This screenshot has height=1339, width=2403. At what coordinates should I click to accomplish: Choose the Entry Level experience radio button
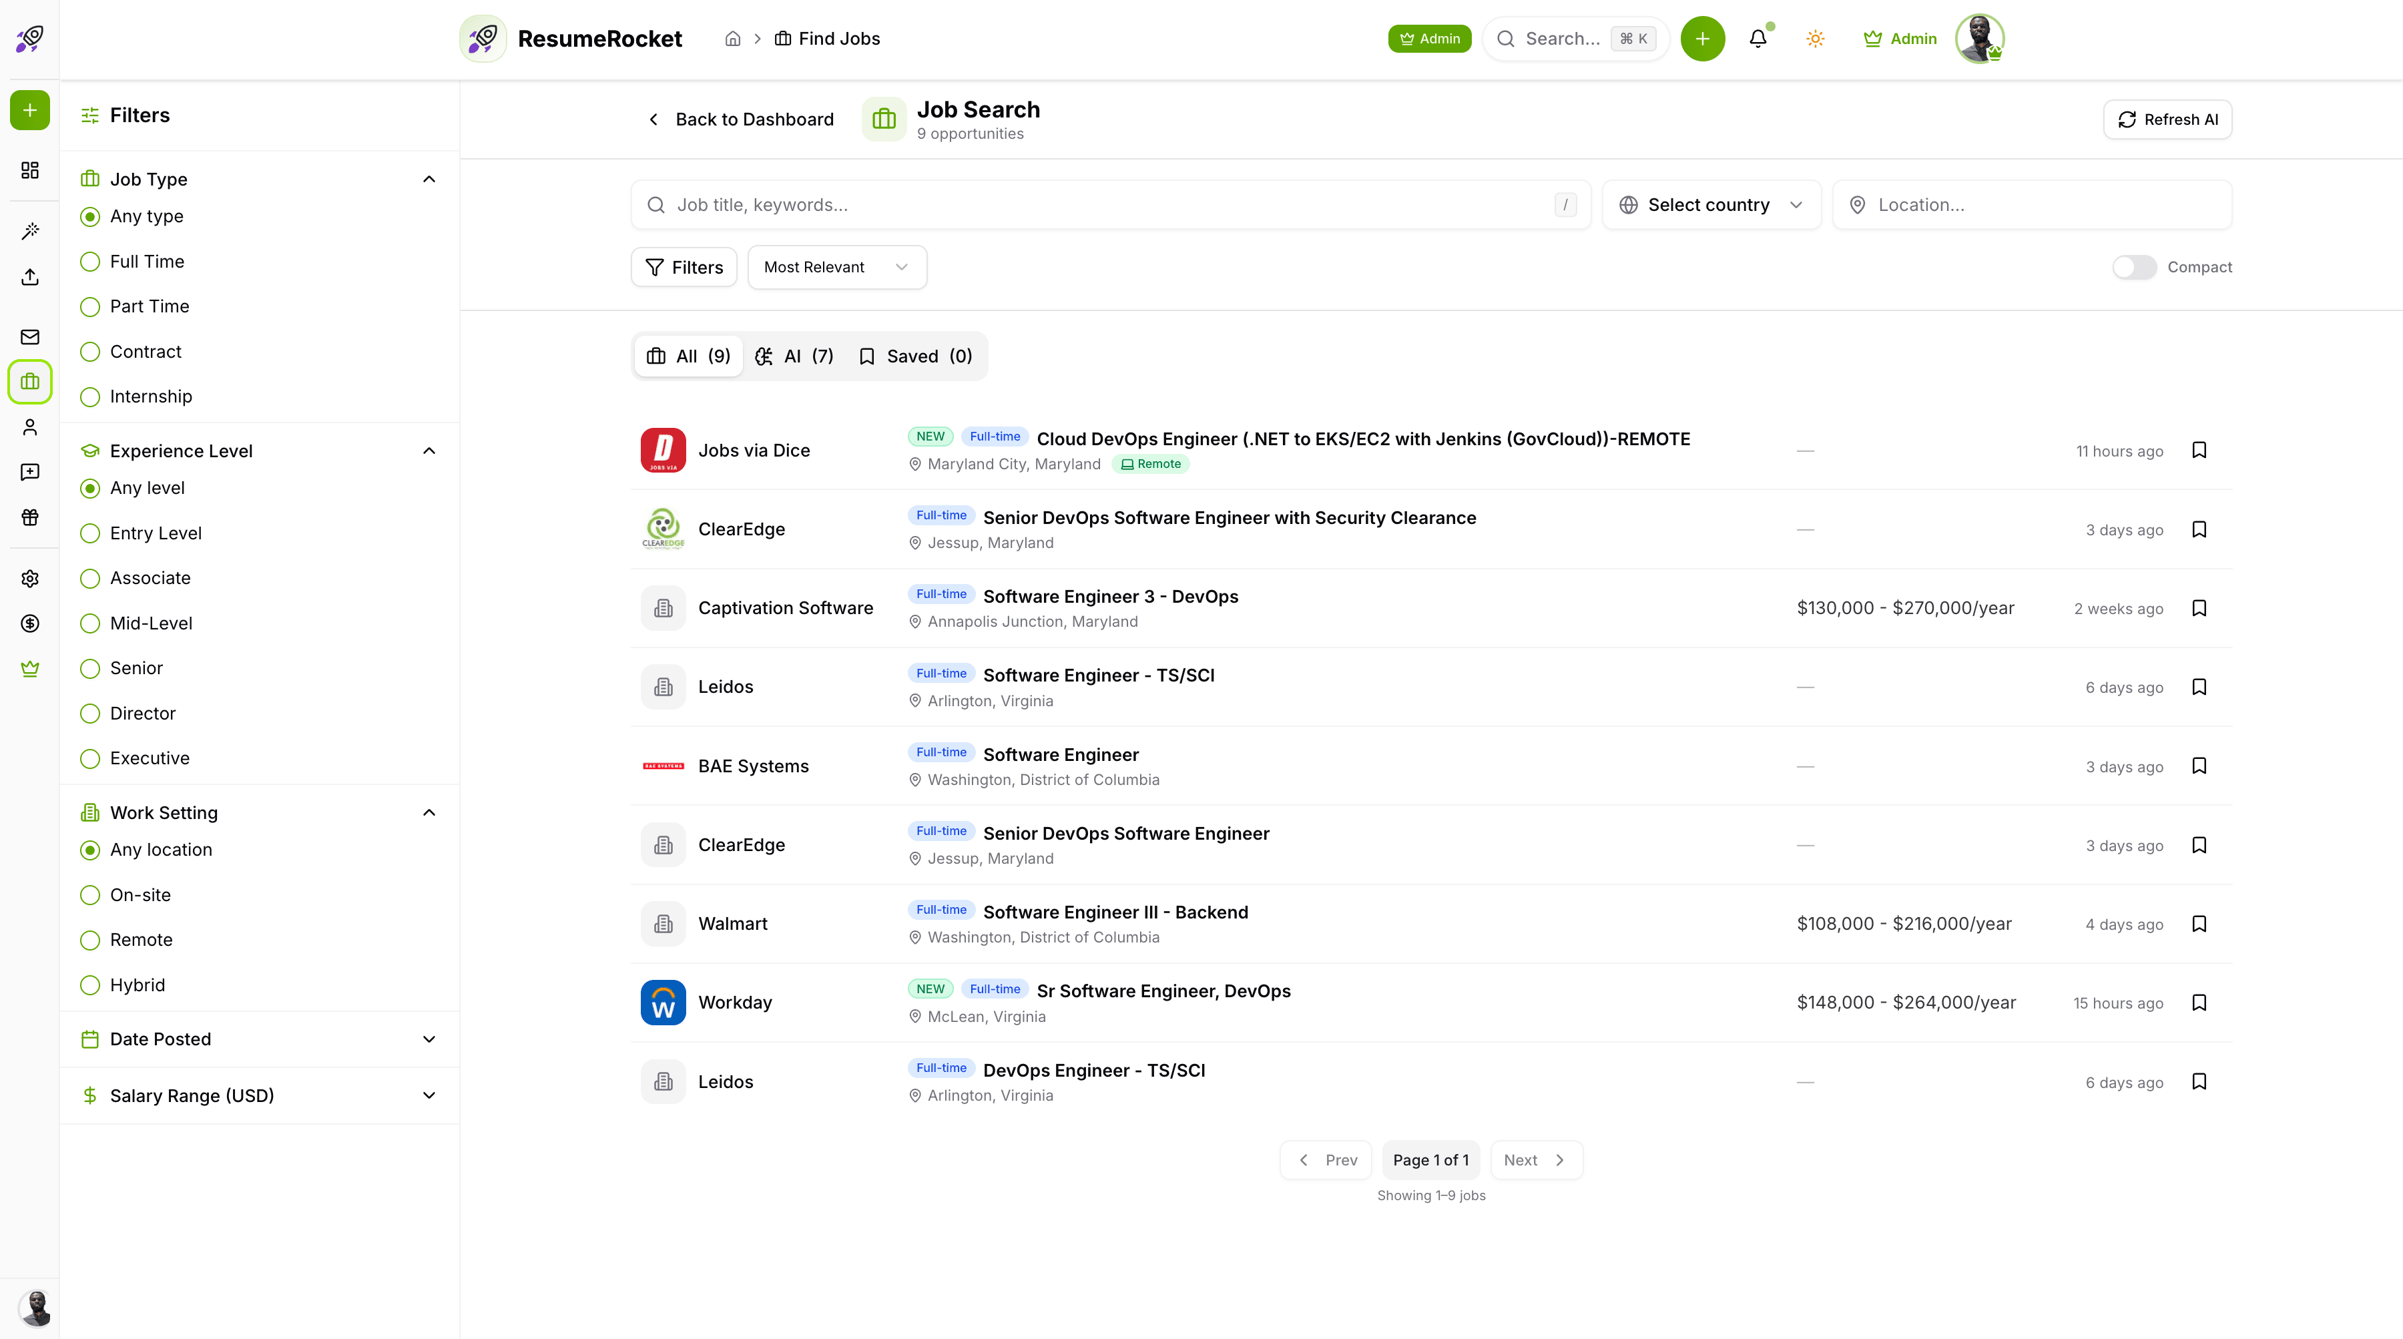coord(89,533)
